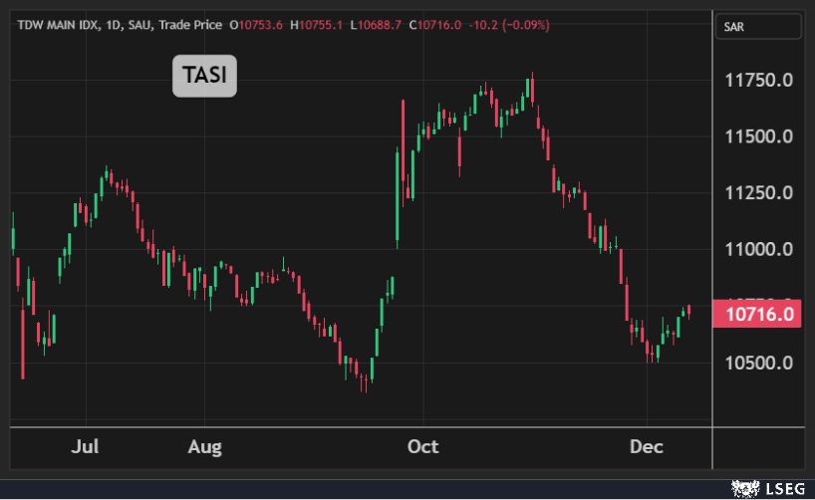Click the LSEG crest logo icon

(x=745, y=488)
